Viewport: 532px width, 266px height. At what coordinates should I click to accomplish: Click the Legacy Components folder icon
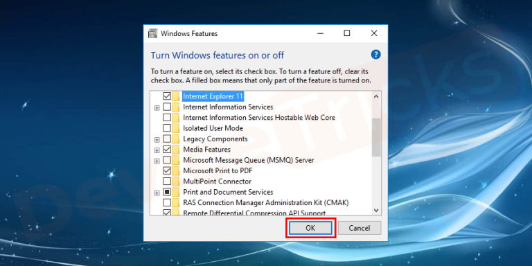(176, 139)
